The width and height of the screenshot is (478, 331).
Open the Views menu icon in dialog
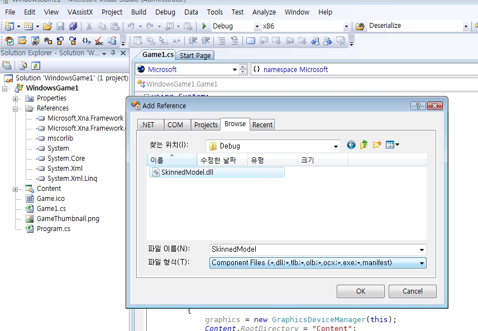pos(392,145)
